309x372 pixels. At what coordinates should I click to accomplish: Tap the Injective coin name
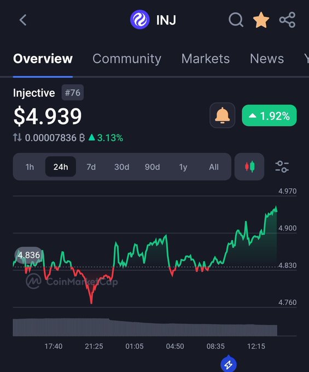click(x=34, y=93)
